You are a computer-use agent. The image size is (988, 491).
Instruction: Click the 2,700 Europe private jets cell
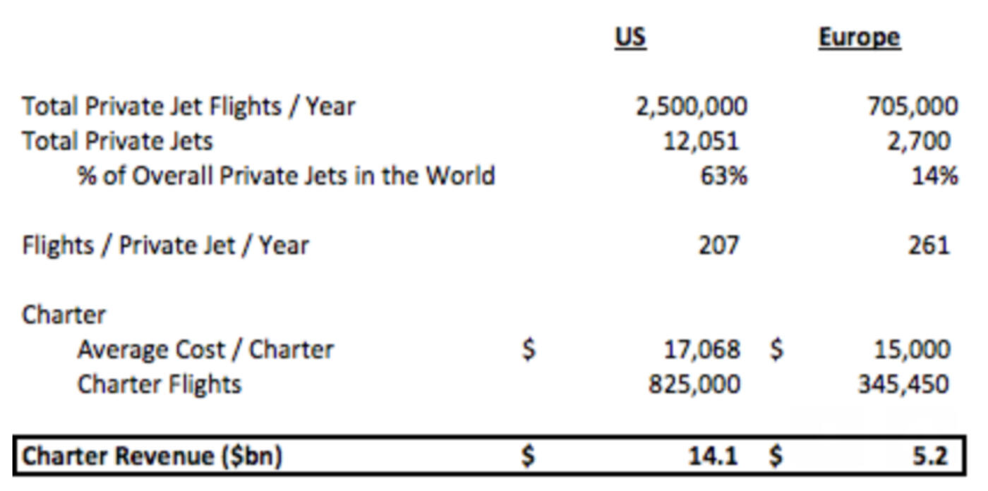click(x=919, y=141)
